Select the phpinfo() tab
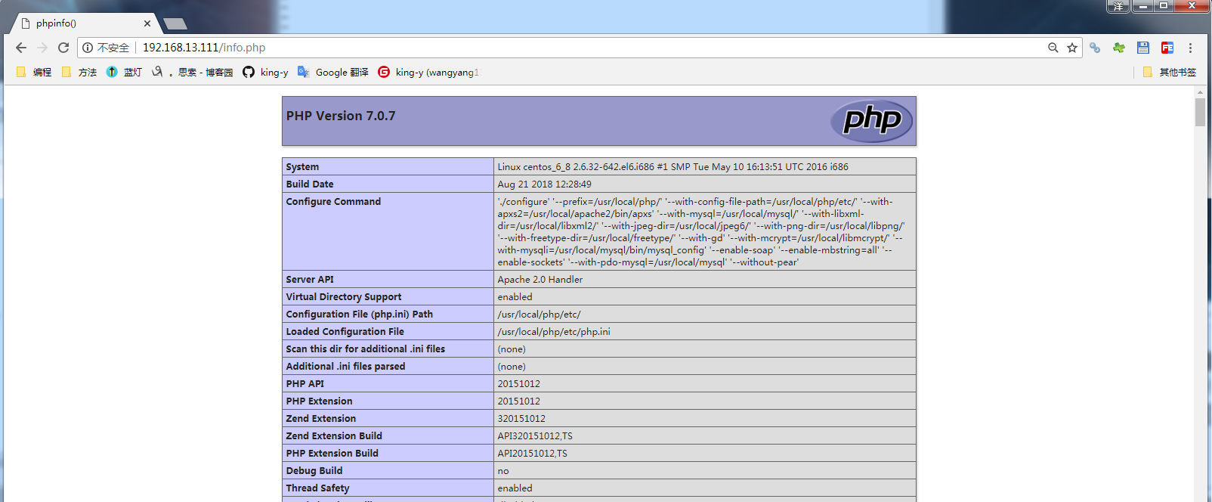 [83, 23]
